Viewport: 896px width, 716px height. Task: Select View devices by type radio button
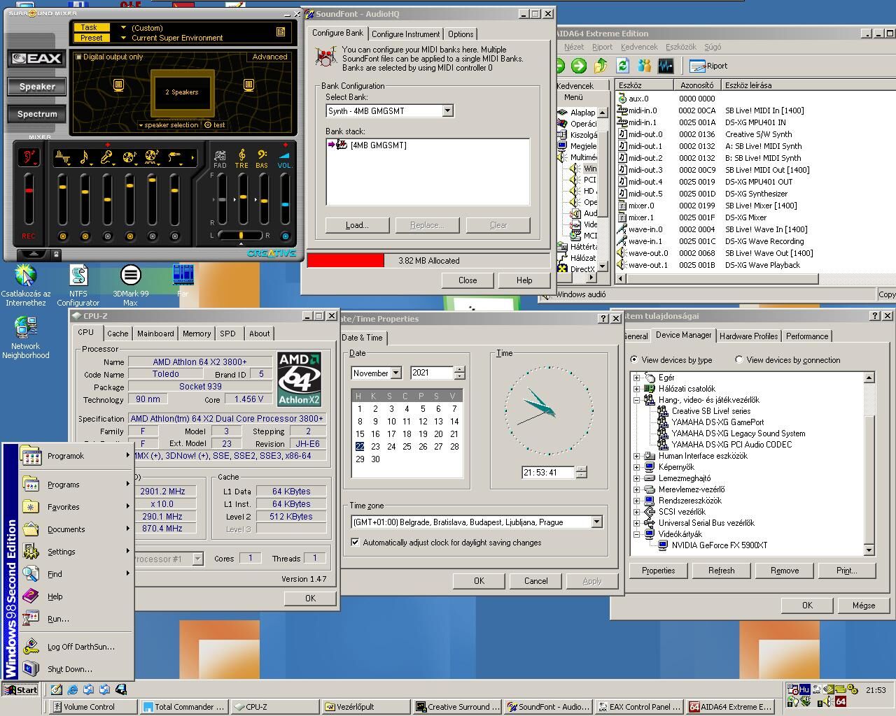pos(634,360)
